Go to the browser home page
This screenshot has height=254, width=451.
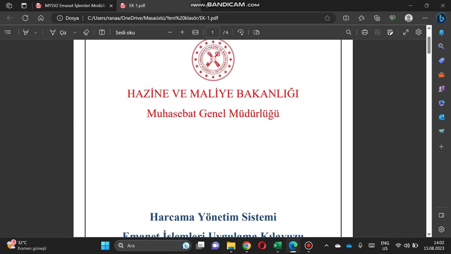click(41, 18)
